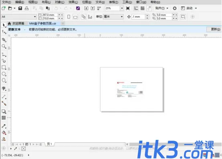The width and height of the screenshot is (222, 159).
Task: Toggle full-screen preview icon
Action: (x=128, y=8)
